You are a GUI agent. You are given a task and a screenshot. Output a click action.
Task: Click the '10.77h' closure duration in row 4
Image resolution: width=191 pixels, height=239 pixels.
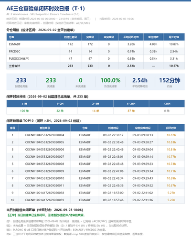171,157
